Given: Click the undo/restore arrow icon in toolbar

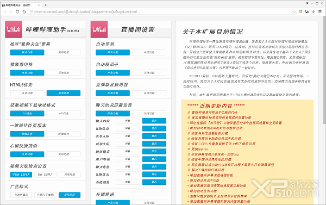Looking at the screenshot, I should [24, 12].
